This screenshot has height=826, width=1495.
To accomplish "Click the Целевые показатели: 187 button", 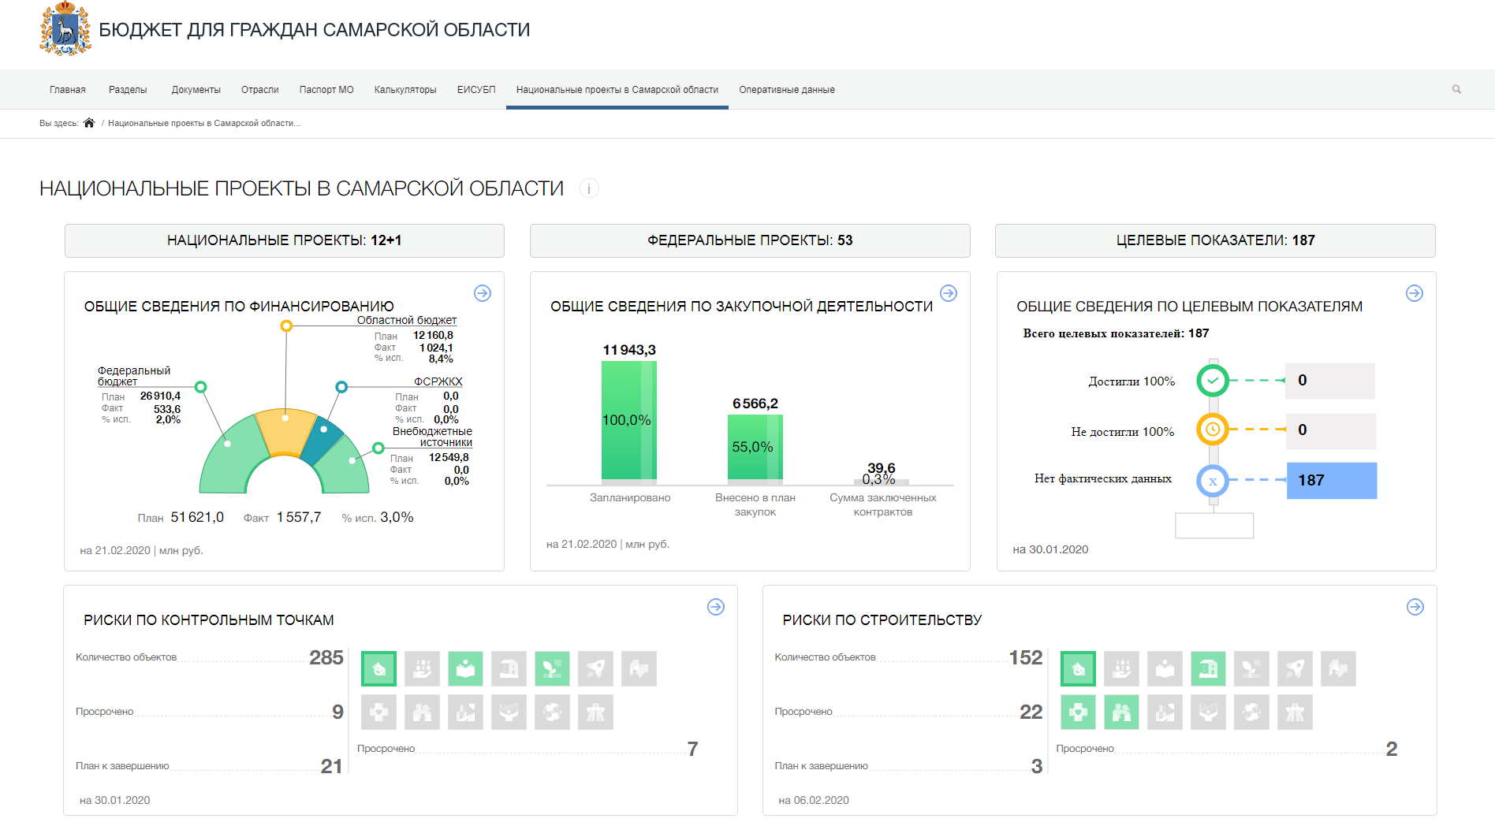I will point(1215,240).
